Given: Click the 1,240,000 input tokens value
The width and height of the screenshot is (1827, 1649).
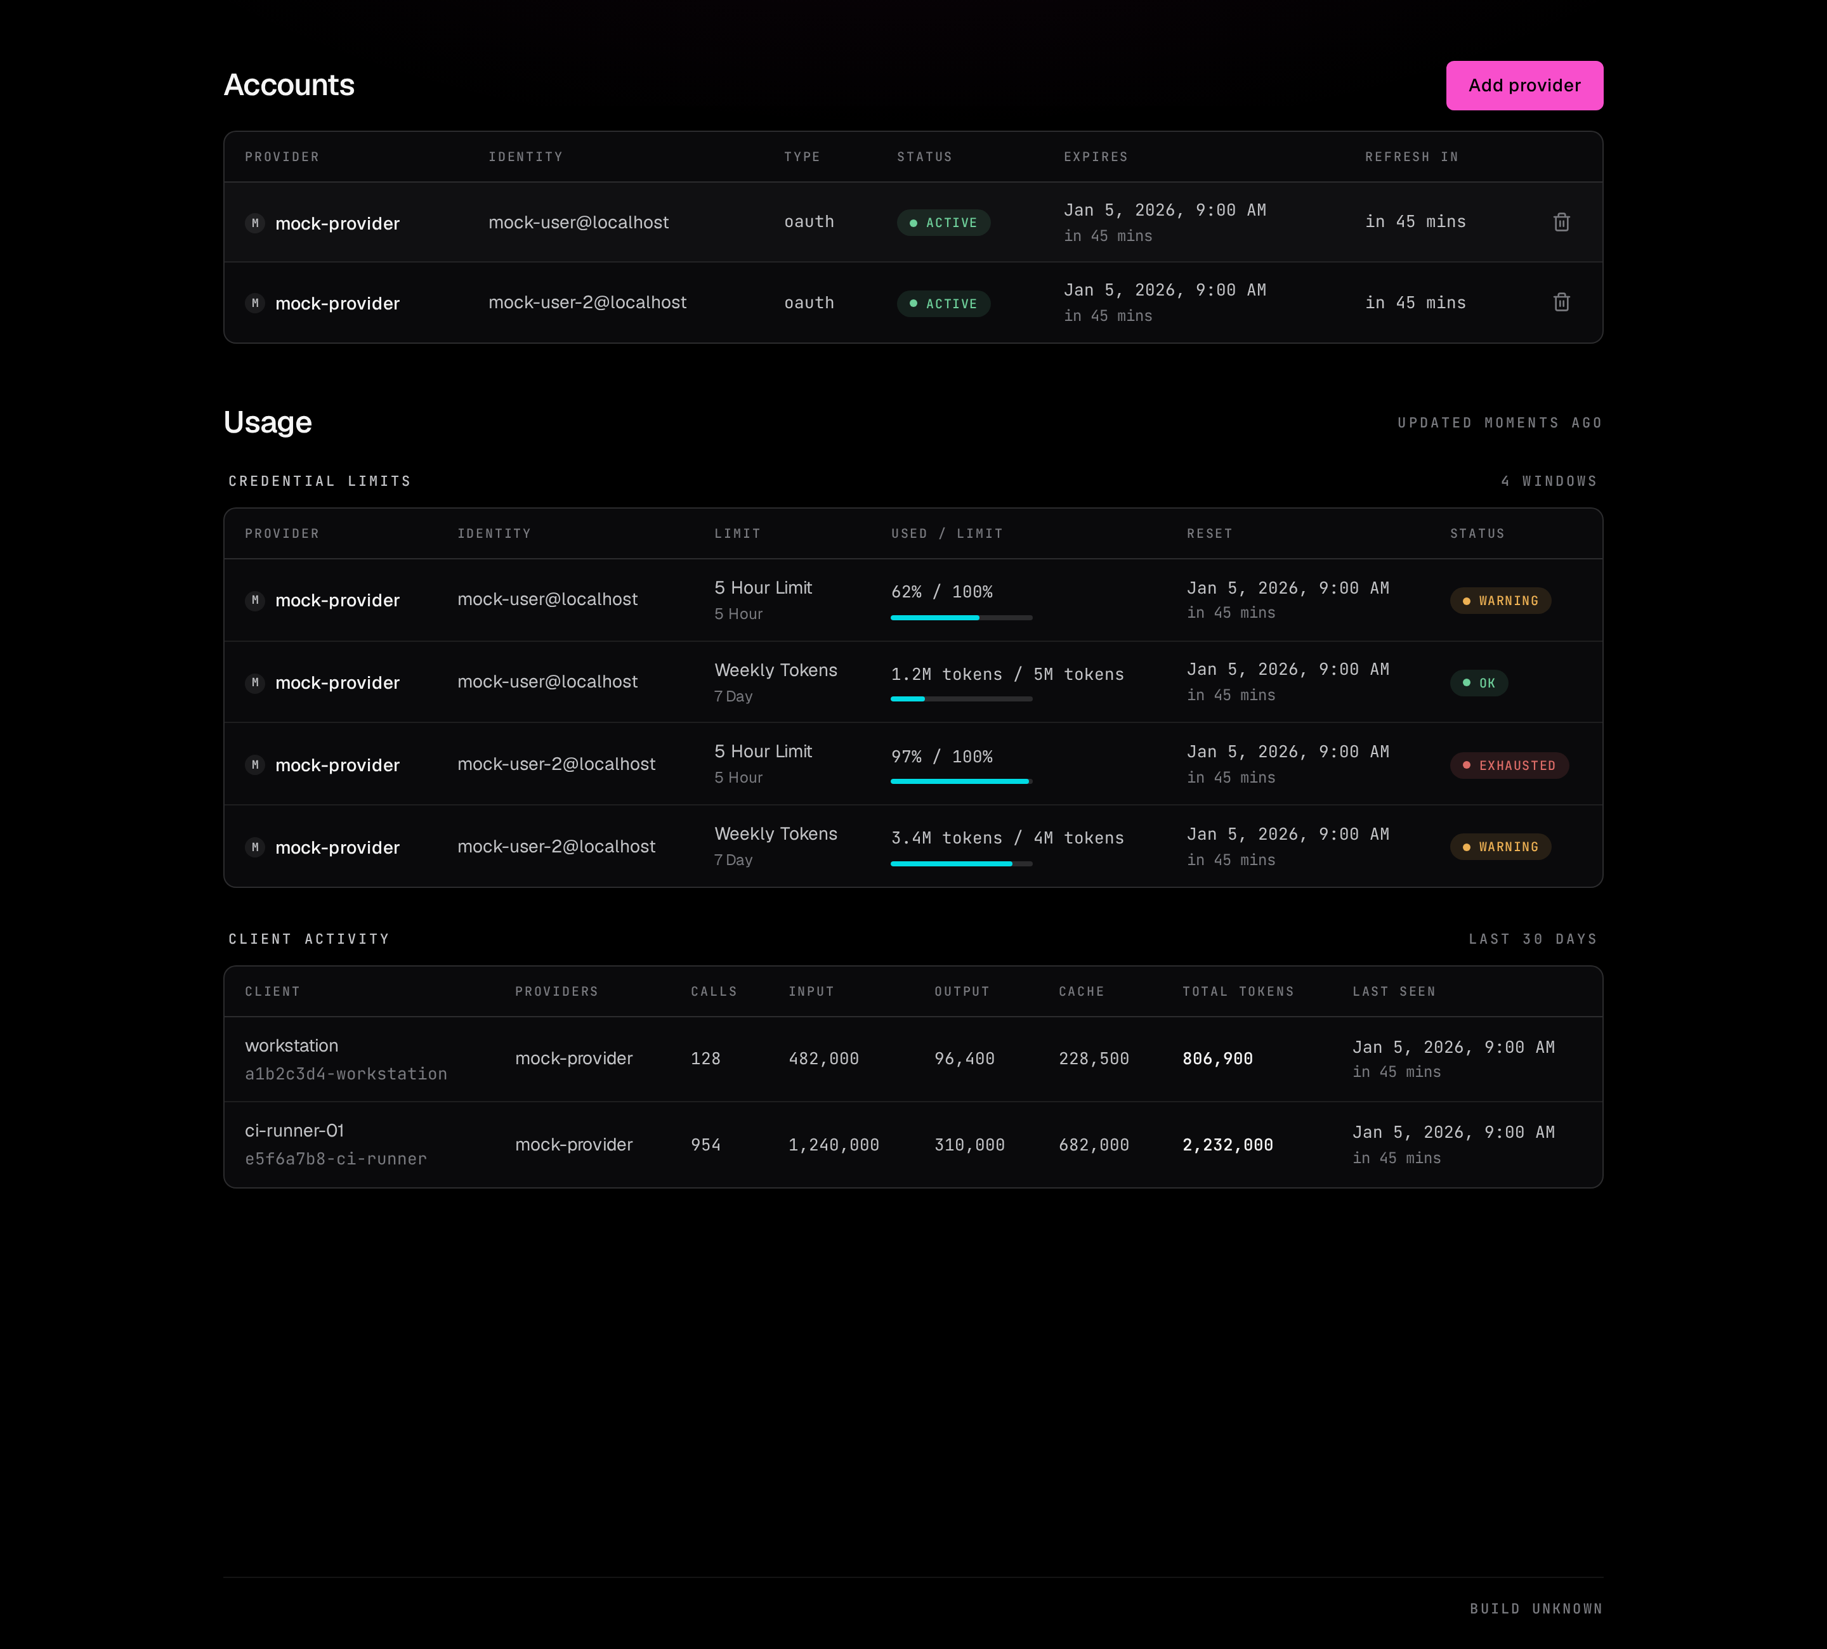Looking at the screenshot, I should pos(834,1144).
